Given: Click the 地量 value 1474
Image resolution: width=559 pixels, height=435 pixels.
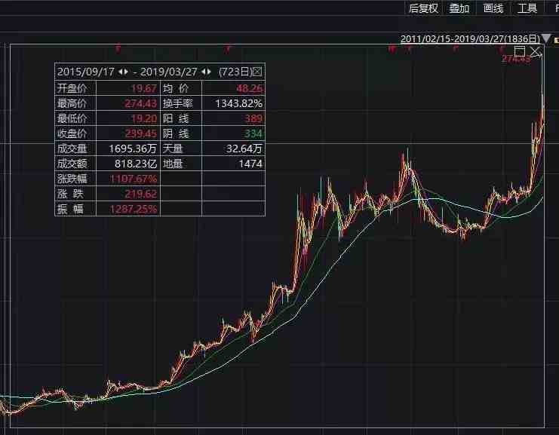Looking at the screenshot, I should coord(250,164).
